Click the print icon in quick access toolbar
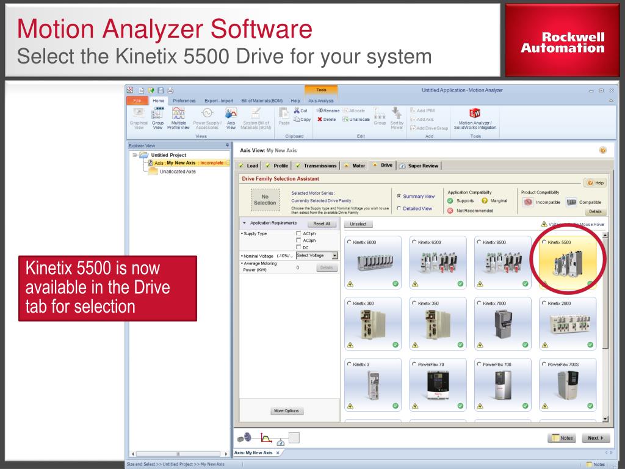The image size is (625, 469). 171,90
